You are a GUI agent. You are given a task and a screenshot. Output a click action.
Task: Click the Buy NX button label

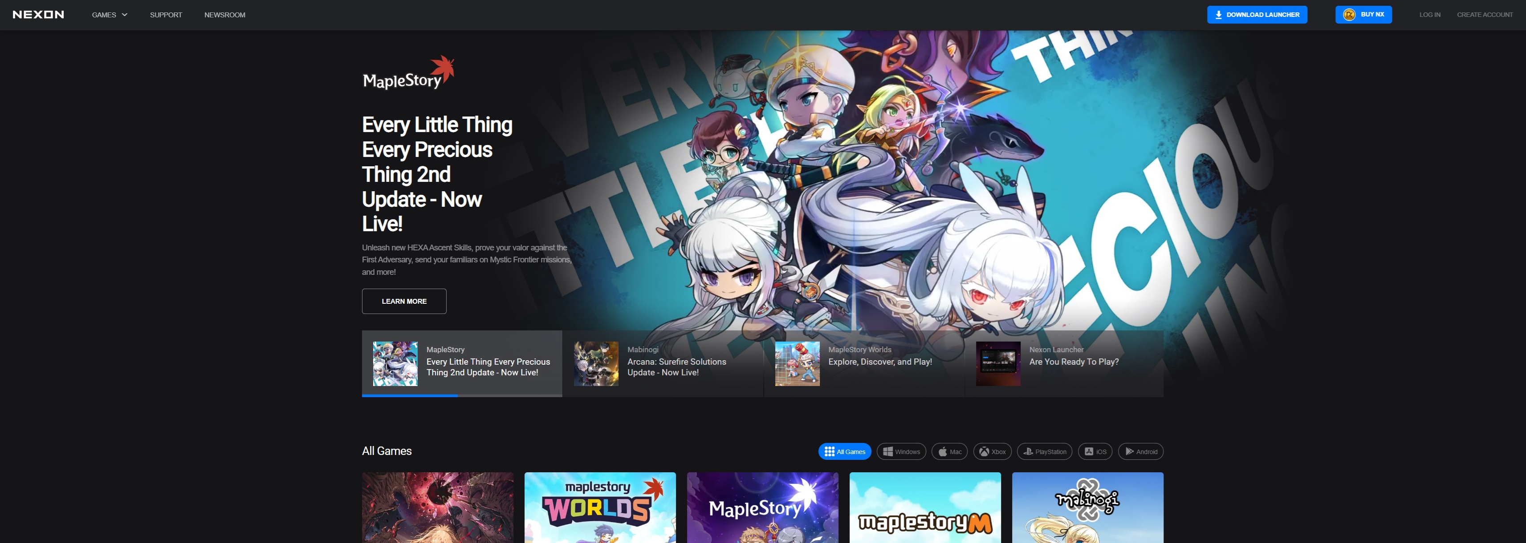[x=1372, y=15]
